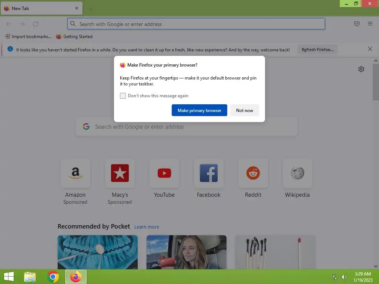Open the new tab personalize gear
This screenshot has width=379, height=284.
pos(361,69)
